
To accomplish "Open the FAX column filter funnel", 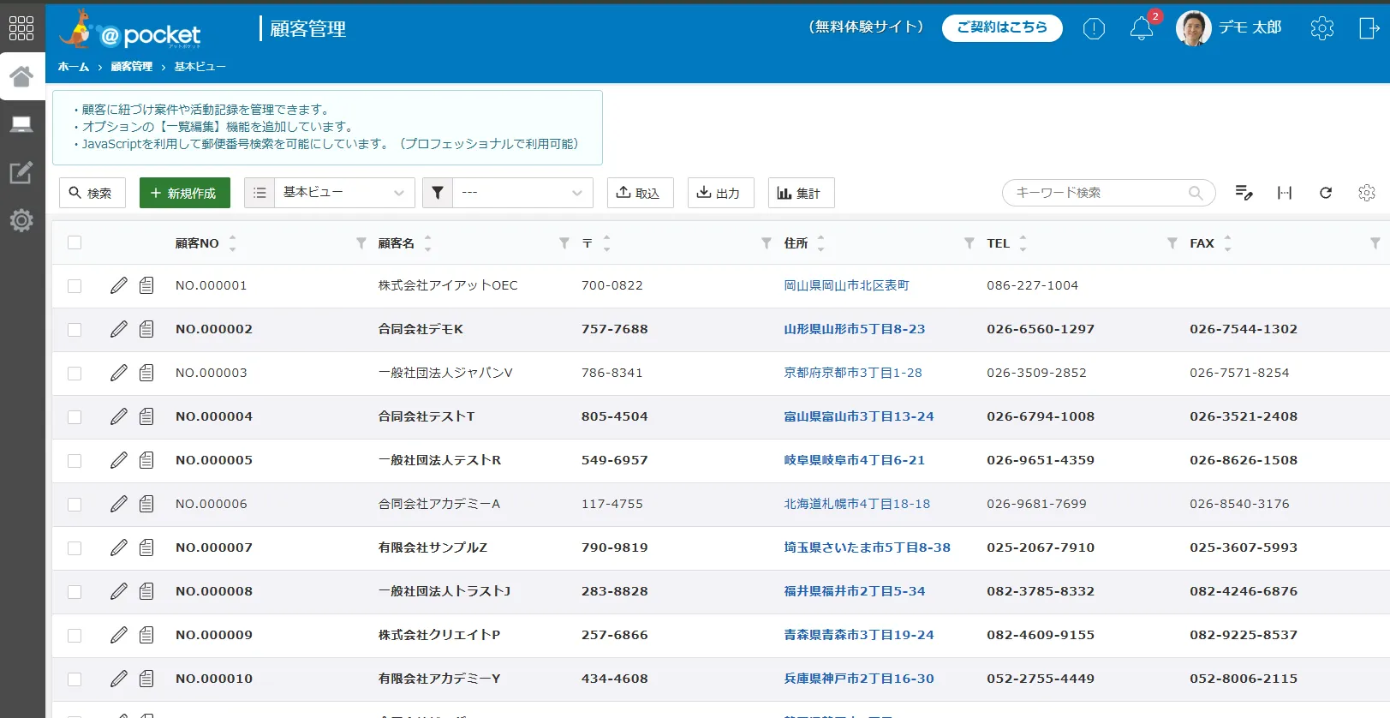I will 1375,243.
